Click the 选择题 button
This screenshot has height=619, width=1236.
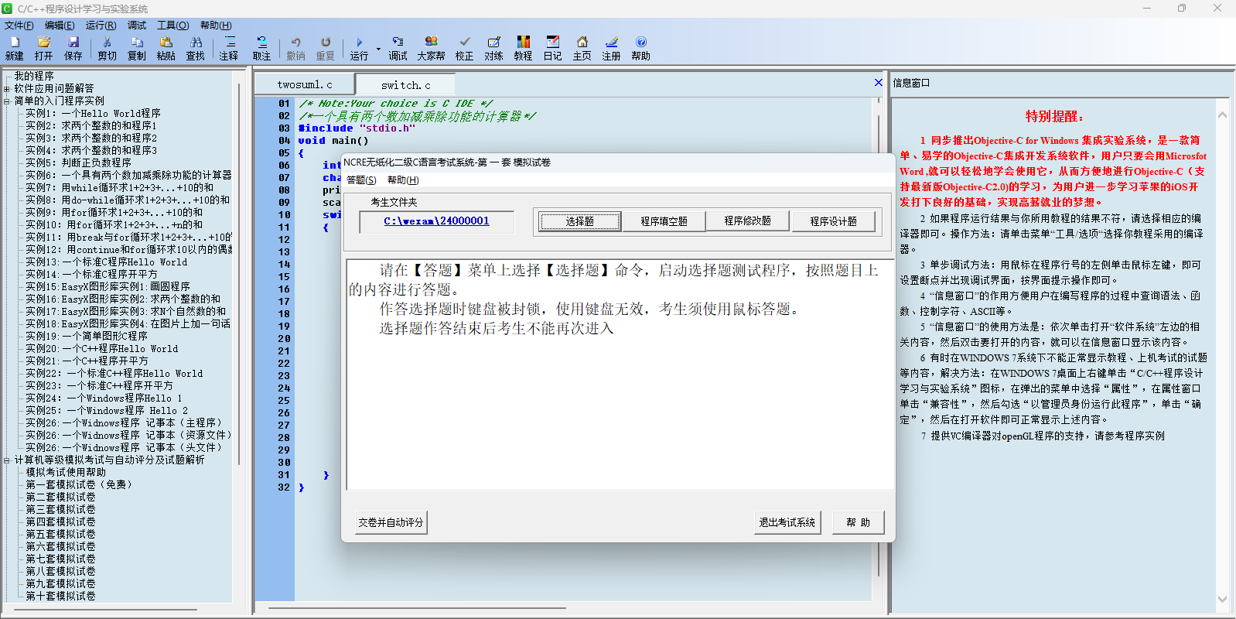click(x=580, y=221)
